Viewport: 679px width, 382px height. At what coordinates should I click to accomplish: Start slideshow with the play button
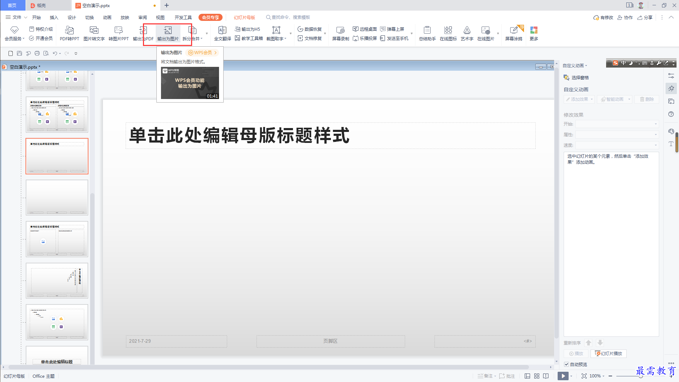click(x=563, y=376)
